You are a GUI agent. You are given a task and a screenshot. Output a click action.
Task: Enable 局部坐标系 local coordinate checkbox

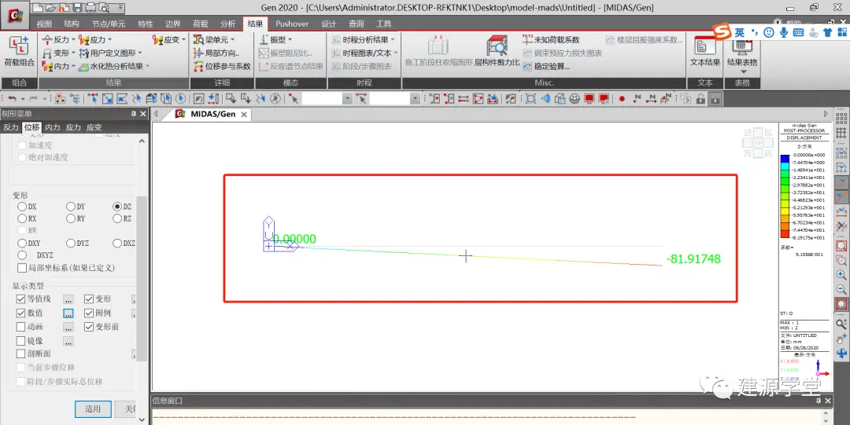click(22, 268)
